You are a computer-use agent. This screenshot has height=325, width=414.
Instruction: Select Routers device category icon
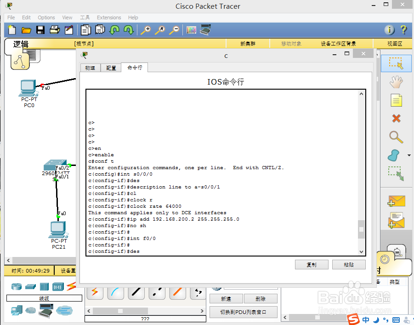(17, 286)
